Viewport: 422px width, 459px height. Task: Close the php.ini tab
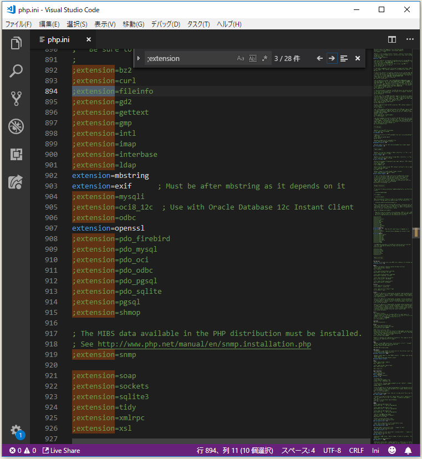click(88, 39)
